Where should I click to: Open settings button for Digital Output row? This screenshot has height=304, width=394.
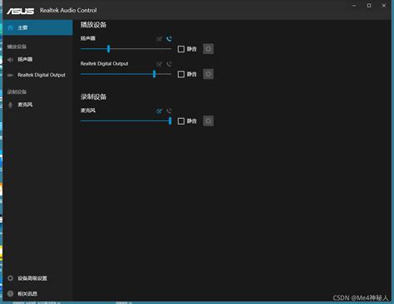209,74
